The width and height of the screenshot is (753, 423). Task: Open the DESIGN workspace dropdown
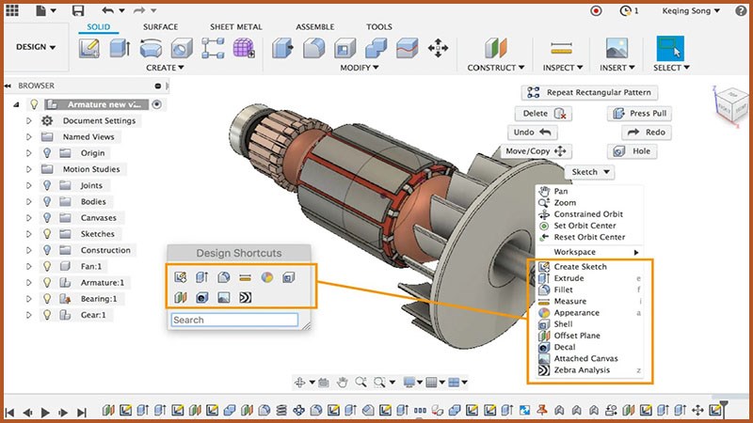tap(36, 47)
